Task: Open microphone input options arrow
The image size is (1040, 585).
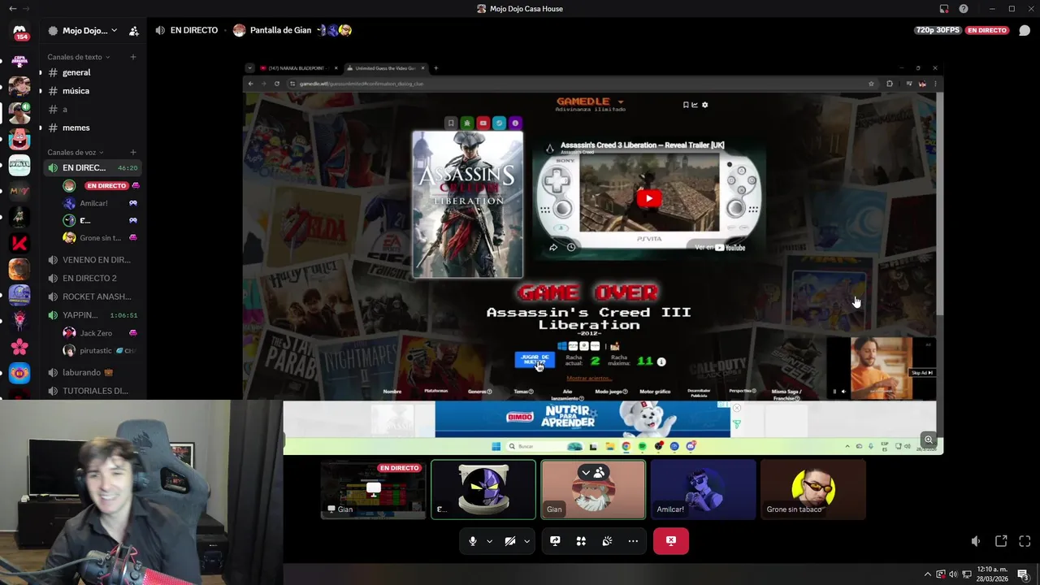Action: (x=489, y=541)
